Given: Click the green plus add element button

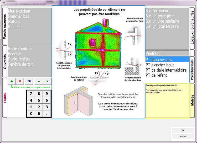Looking at the screenshot, I should point(12,81).
